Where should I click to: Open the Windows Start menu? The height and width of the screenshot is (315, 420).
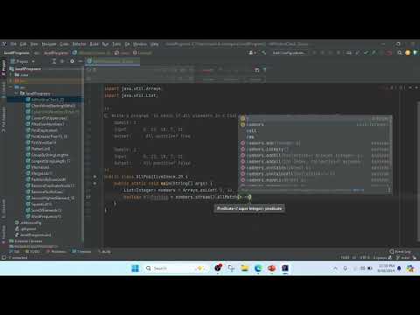coord(136,269)
